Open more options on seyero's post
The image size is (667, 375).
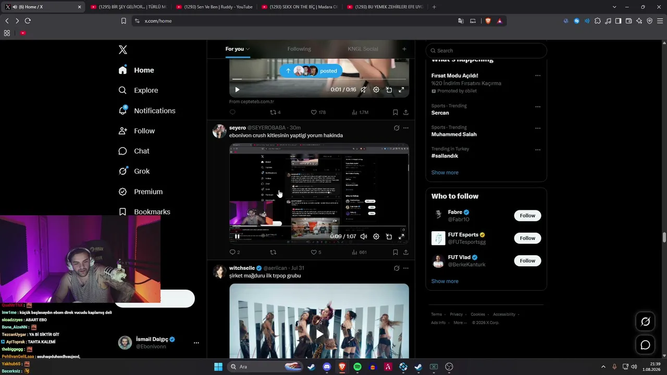[x=406, y=128]
